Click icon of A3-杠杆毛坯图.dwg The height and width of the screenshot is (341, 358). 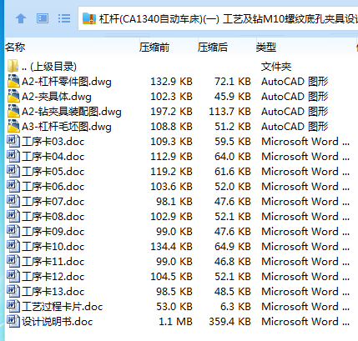tap(13, 126)
